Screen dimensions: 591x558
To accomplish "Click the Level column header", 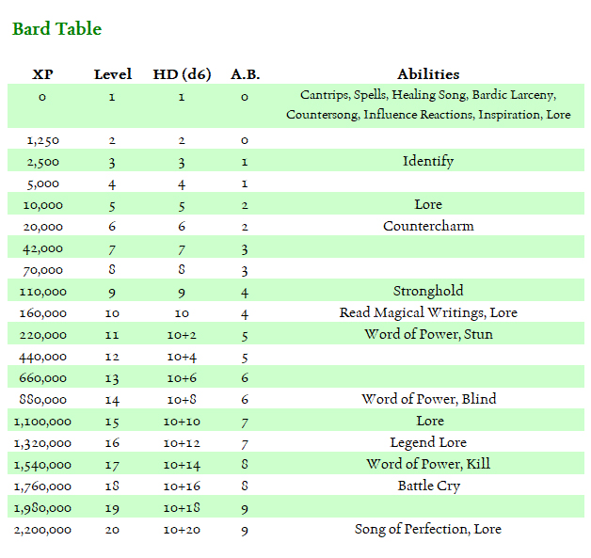I will tap(113, 74).
